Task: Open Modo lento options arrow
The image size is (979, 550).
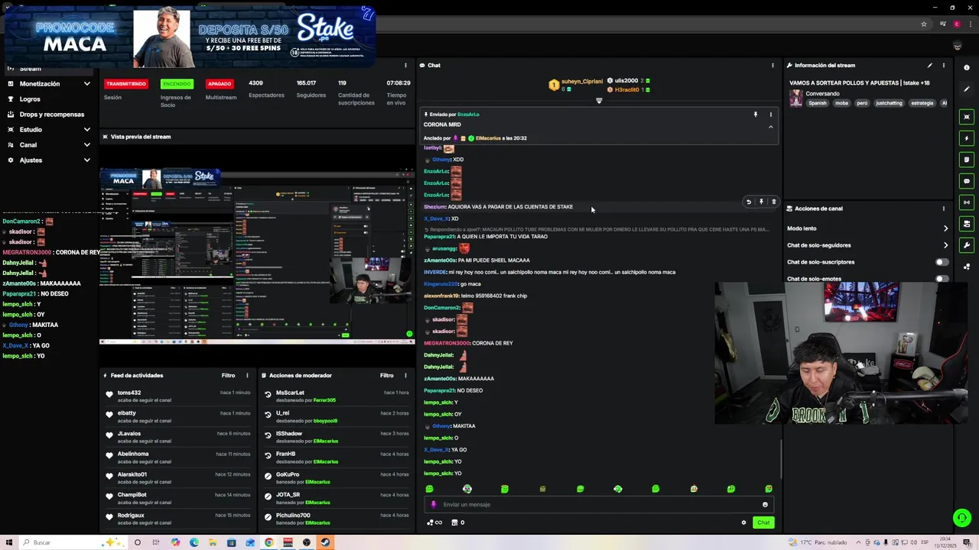Action: point(945,228)
